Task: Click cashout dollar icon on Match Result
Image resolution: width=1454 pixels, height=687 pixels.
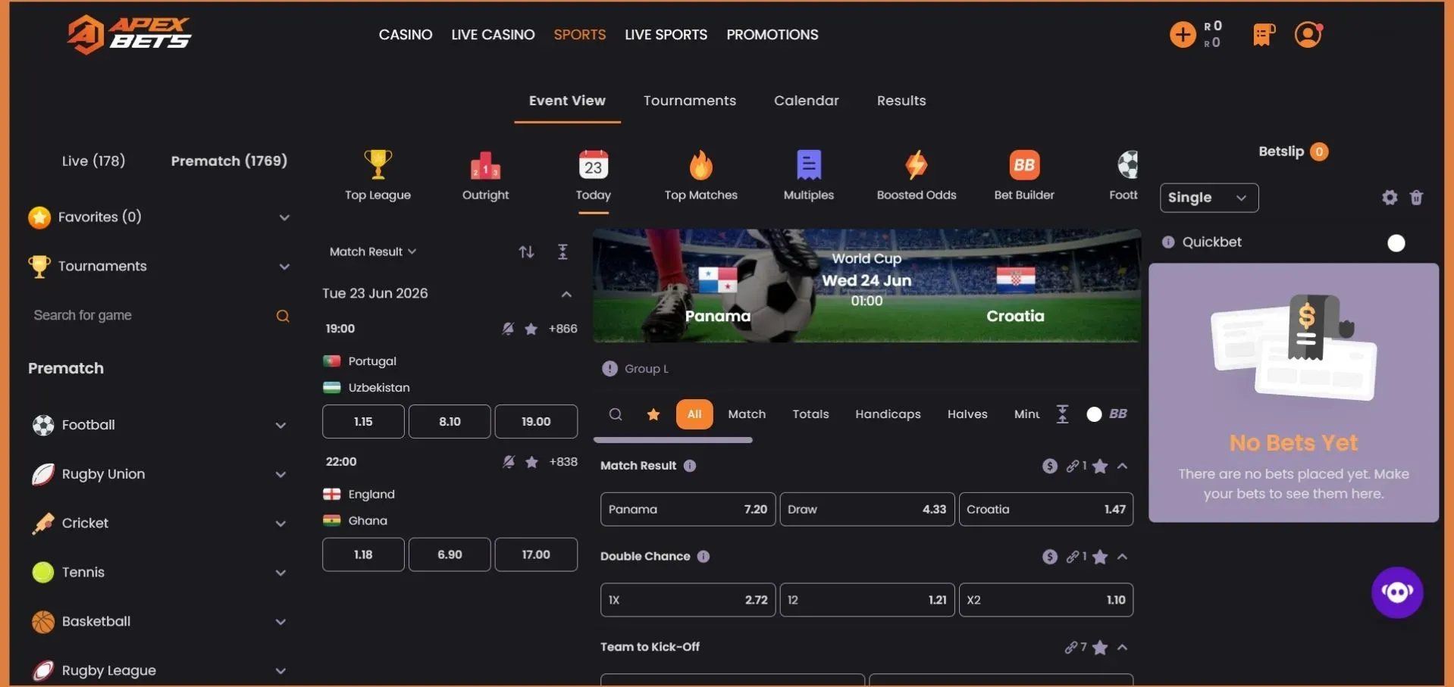Action: 1049,466
